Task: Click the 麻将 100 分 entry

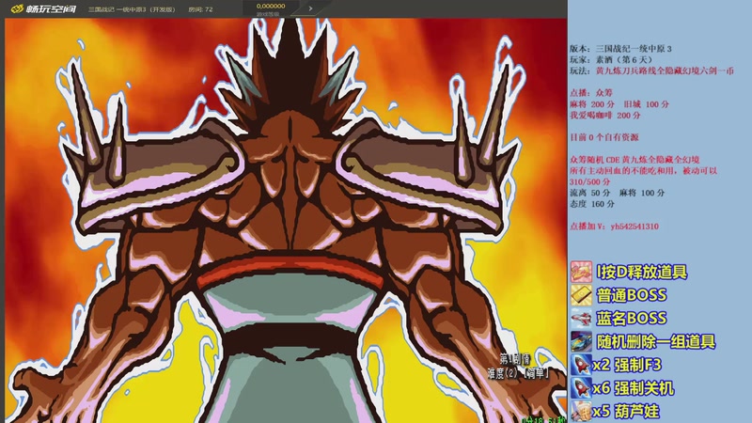Action: tap(642, 193)
